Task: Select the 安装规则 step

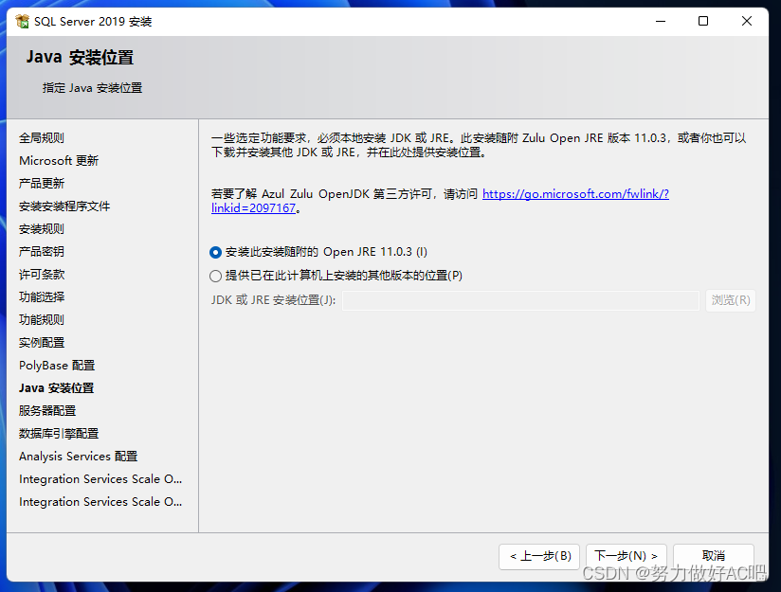Action: pyautogui.click(x=42, y=229)
